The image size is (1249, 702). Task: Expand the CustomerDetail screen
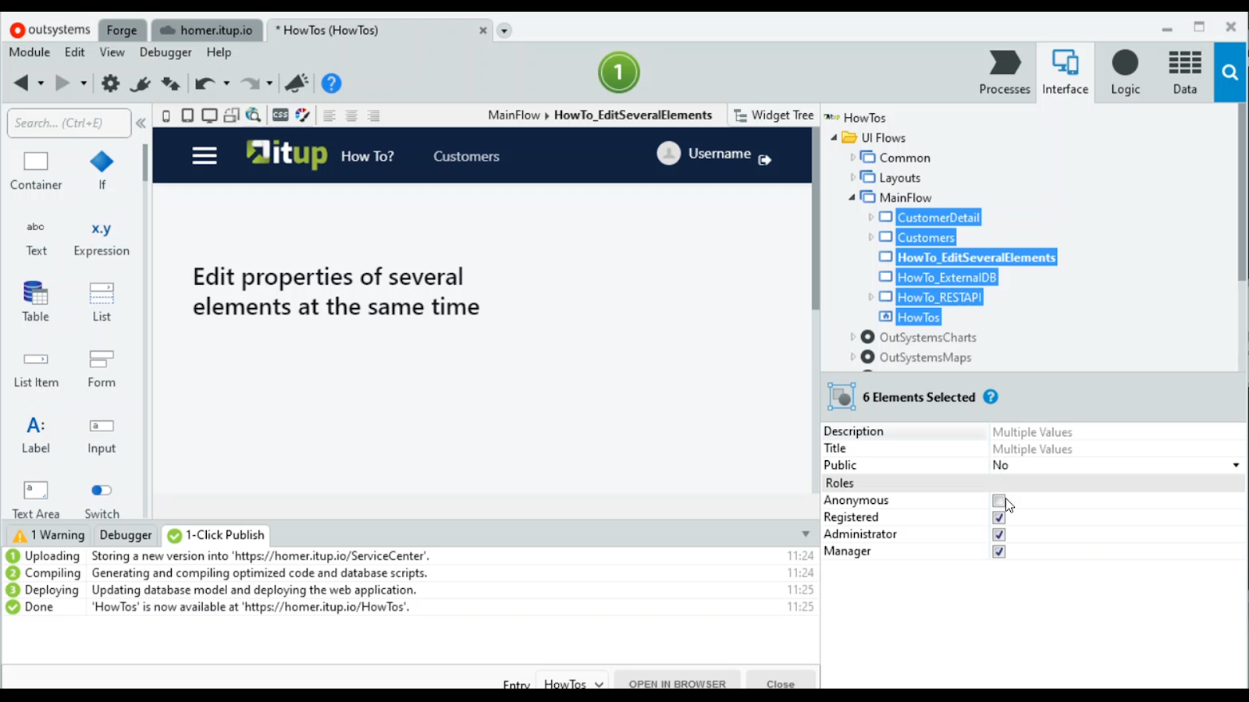pyautogui.click(x=871, y=218)
